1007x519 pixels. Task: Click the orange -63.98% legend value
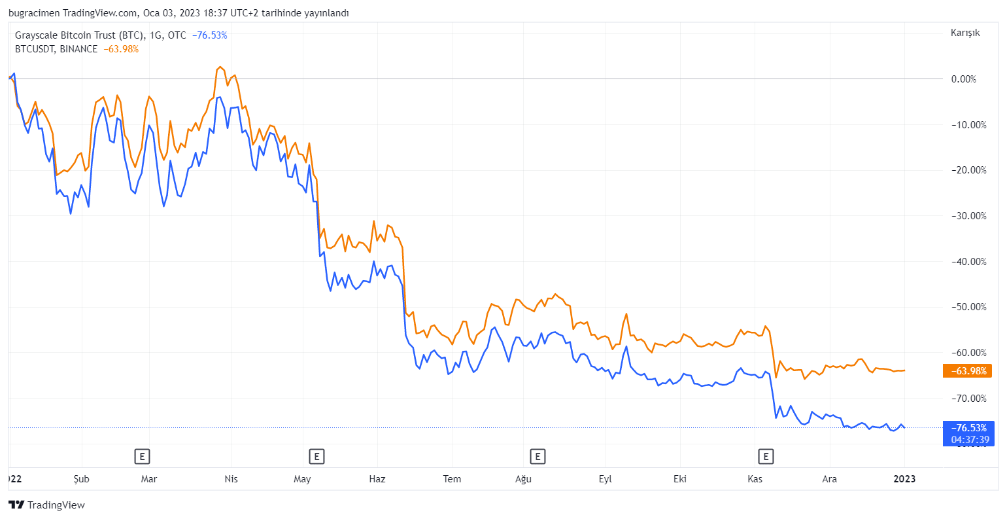[121, 49]
